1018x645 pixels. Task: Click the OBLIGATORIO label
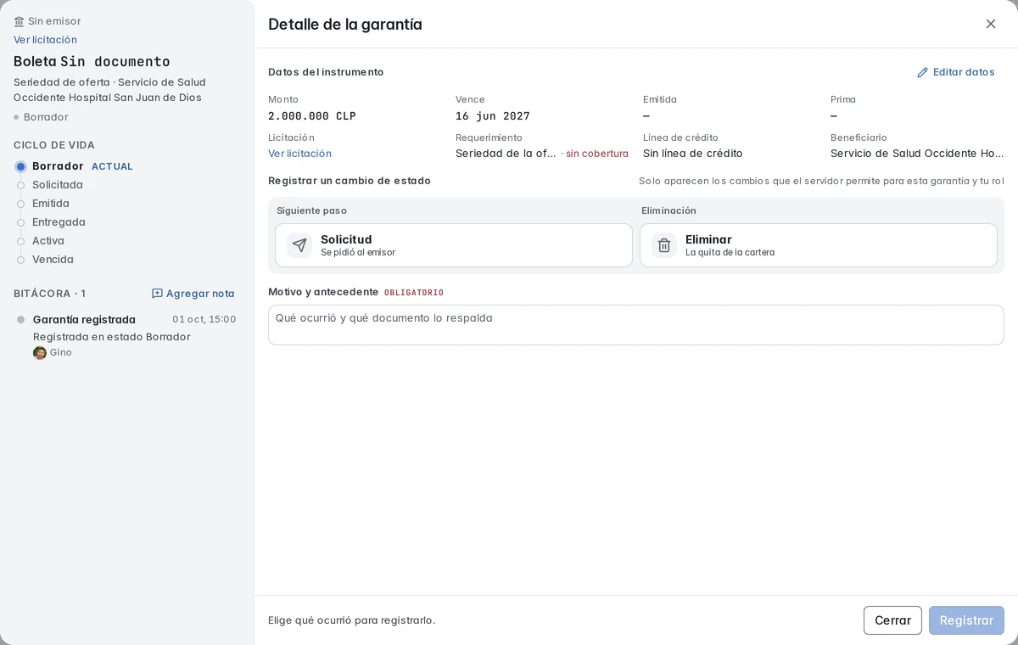tap(414, 293)
